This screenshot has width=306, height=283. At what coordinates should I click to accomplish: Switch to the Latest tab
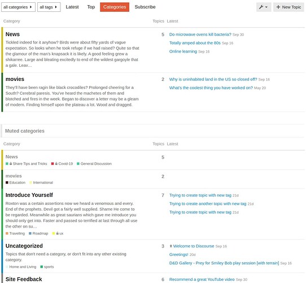point(72,7)
